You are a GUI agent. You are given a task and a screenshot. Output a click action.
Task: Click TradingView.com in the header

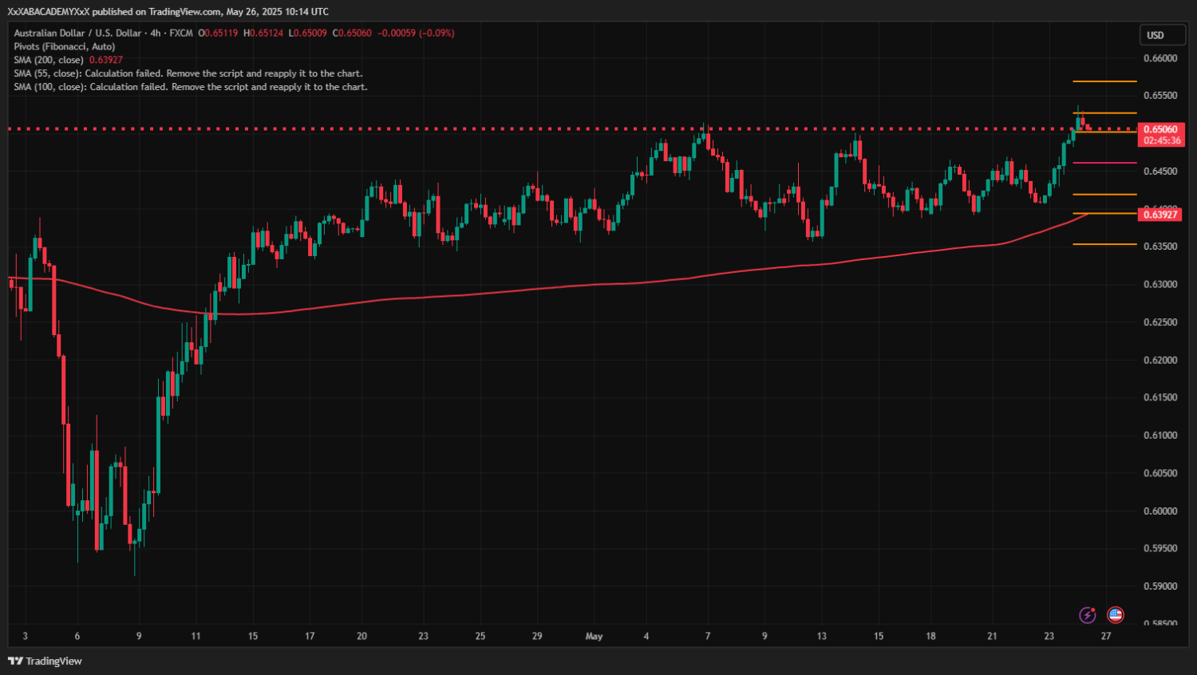point(185,11)
